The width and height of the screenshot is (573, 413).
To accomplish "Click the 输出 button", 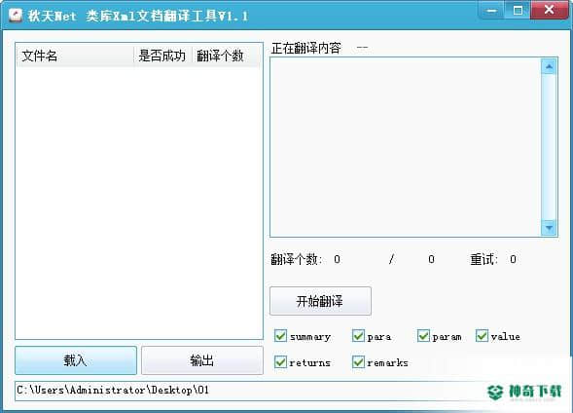I will [202, 360].
